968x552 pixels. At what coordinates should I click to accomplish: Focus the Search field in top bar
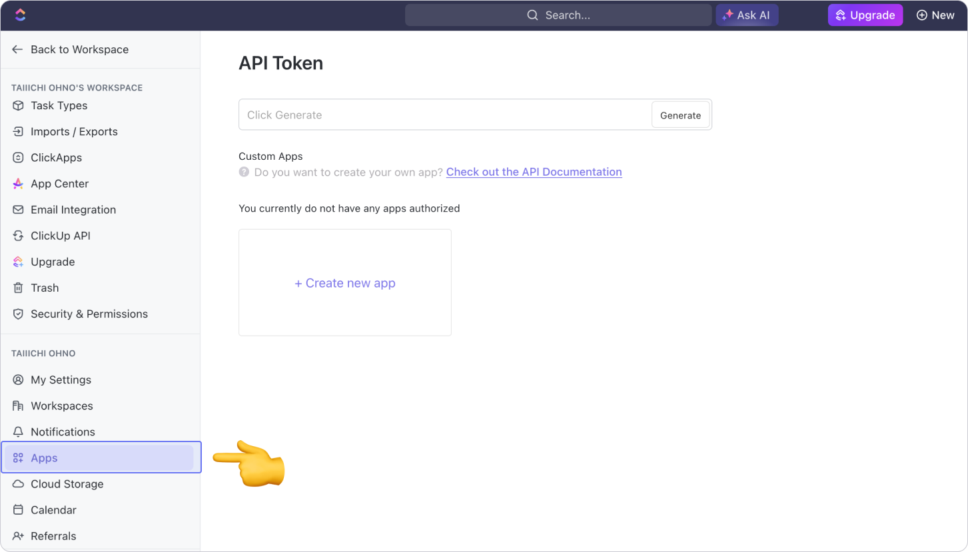(x=558, y=15)
